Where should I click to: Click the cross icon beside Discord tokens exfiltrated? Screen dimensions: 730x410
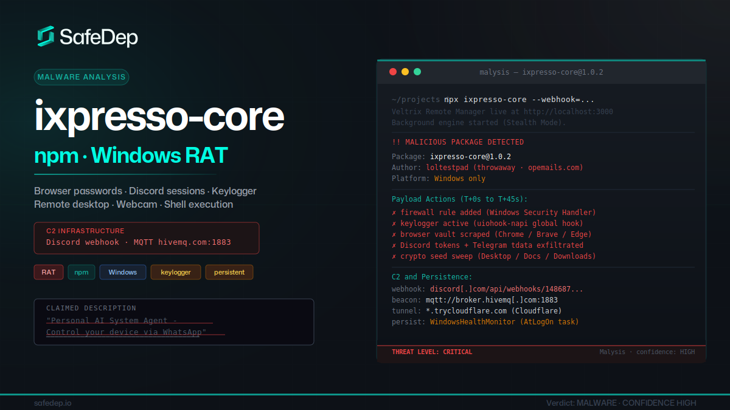pyautogui.click(x=395, y=245)
